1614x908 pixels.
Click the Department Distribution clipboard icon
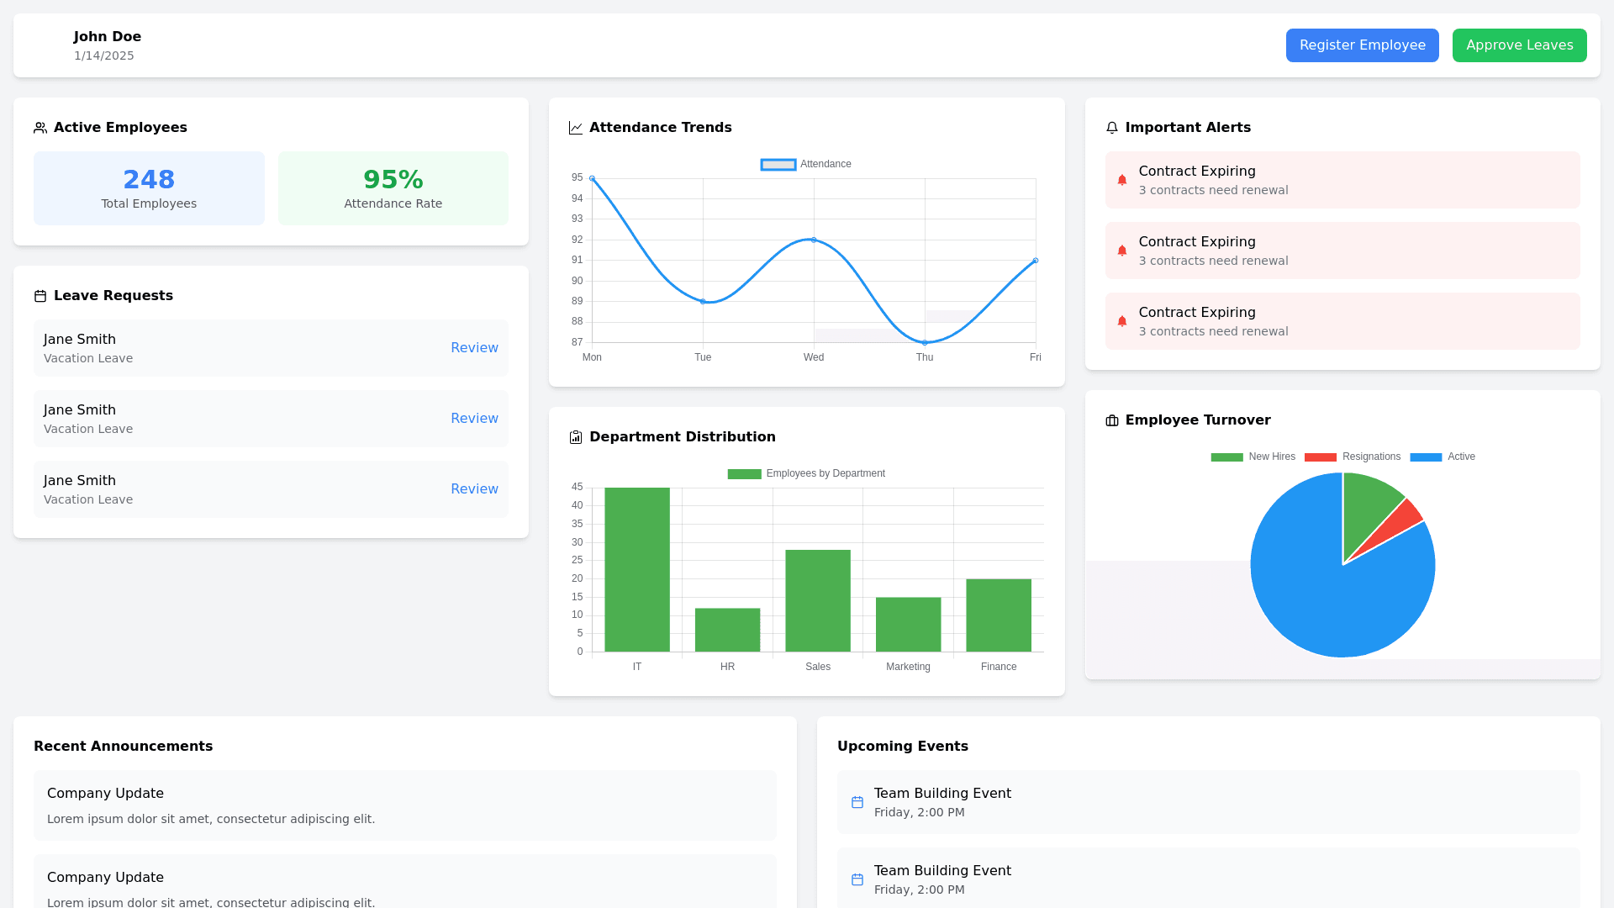(576, 437)
